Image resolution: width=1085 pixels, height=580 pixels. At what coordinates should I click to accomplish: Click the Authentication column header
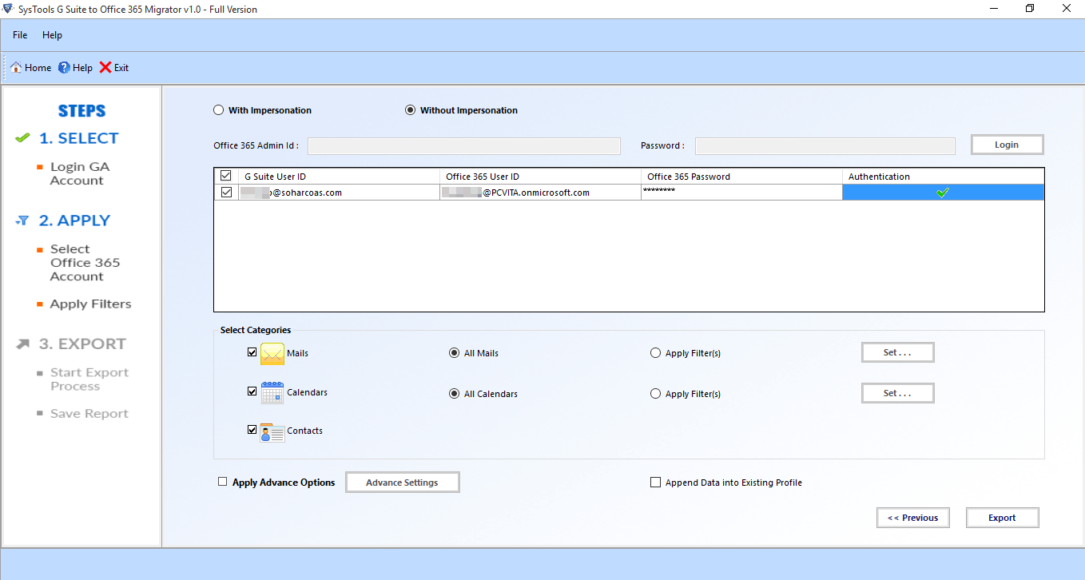(943, 177)
